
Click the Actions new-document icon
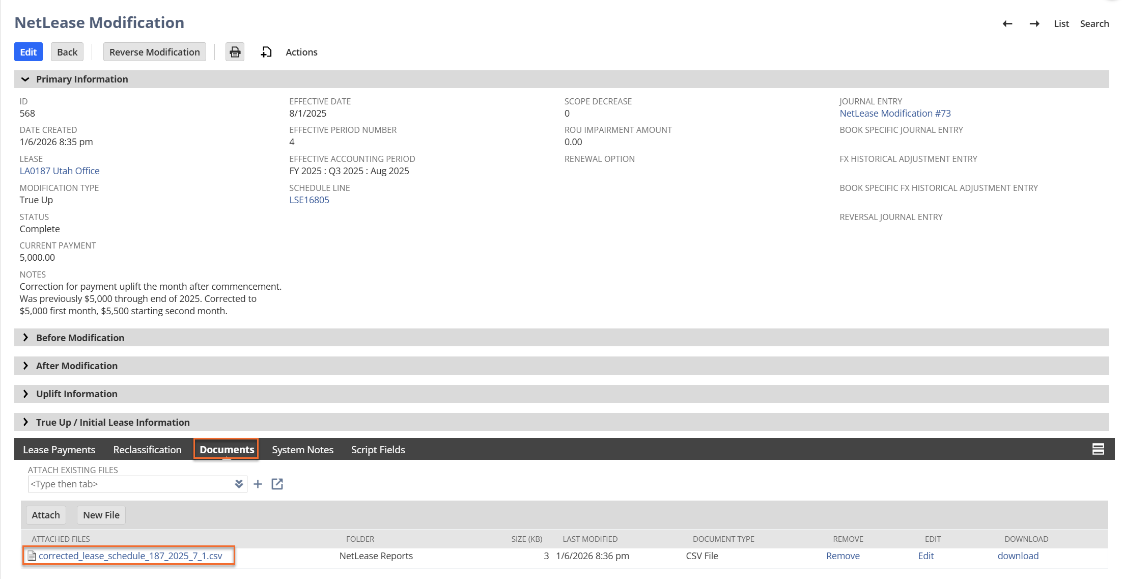(266, 52)
